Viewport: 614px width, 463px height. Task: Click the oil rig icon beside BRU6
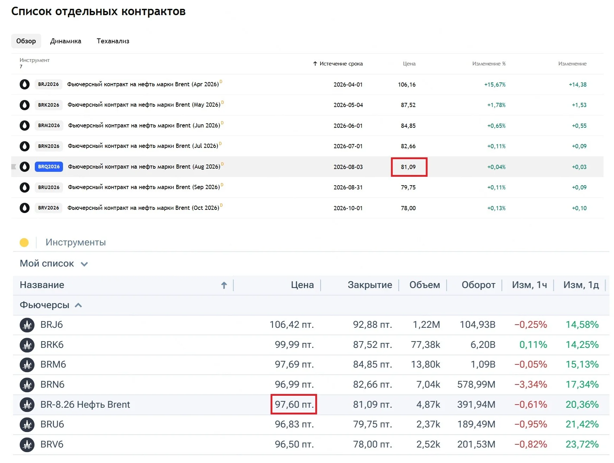pos(27,425)
